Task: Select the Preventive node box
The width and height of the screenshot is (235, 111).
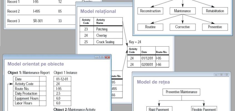Action: pos(215,27)
